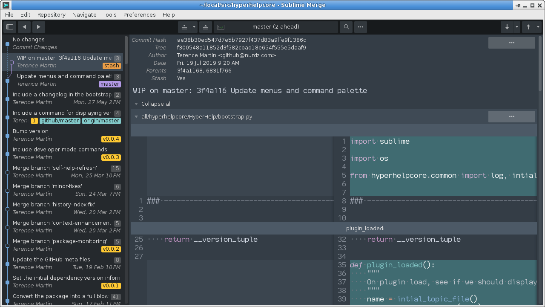
Task: Open the Navigate menu
Action: 84,14
